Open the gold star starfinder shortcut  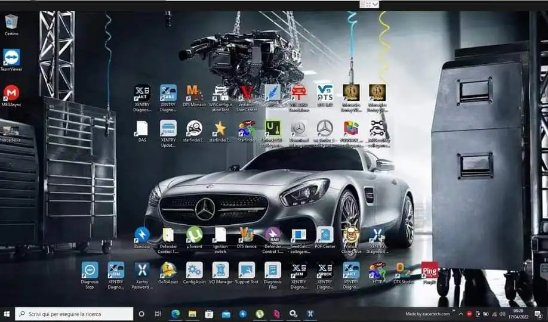(x=220, y=131)
